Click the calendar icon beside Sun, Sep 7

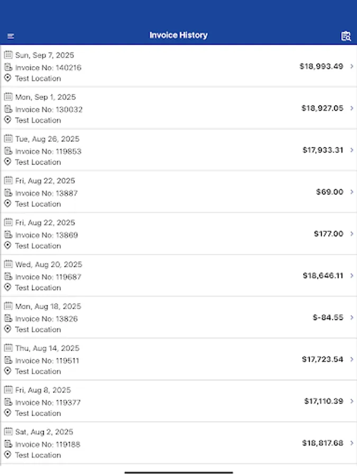click(x=8, y=55)
